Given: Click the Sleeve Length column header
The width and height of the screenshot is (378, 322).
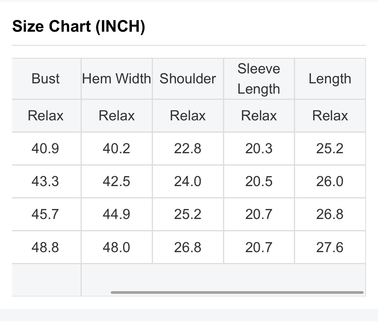Looking at the screenshot, I should (x=259, y=79).
